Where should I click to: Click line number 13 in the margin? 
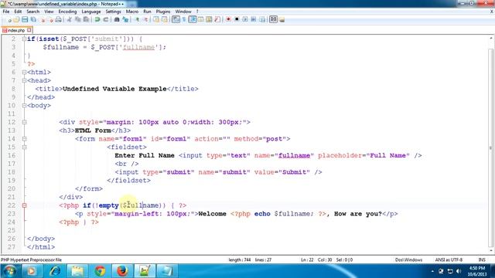(12, 131)
